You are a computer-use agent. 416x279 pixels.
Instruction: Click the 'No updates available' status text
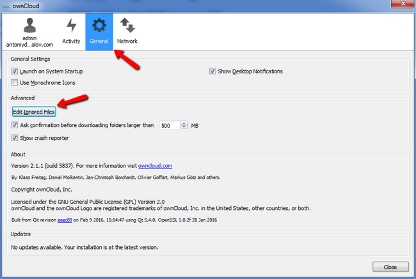coord(84,247)
